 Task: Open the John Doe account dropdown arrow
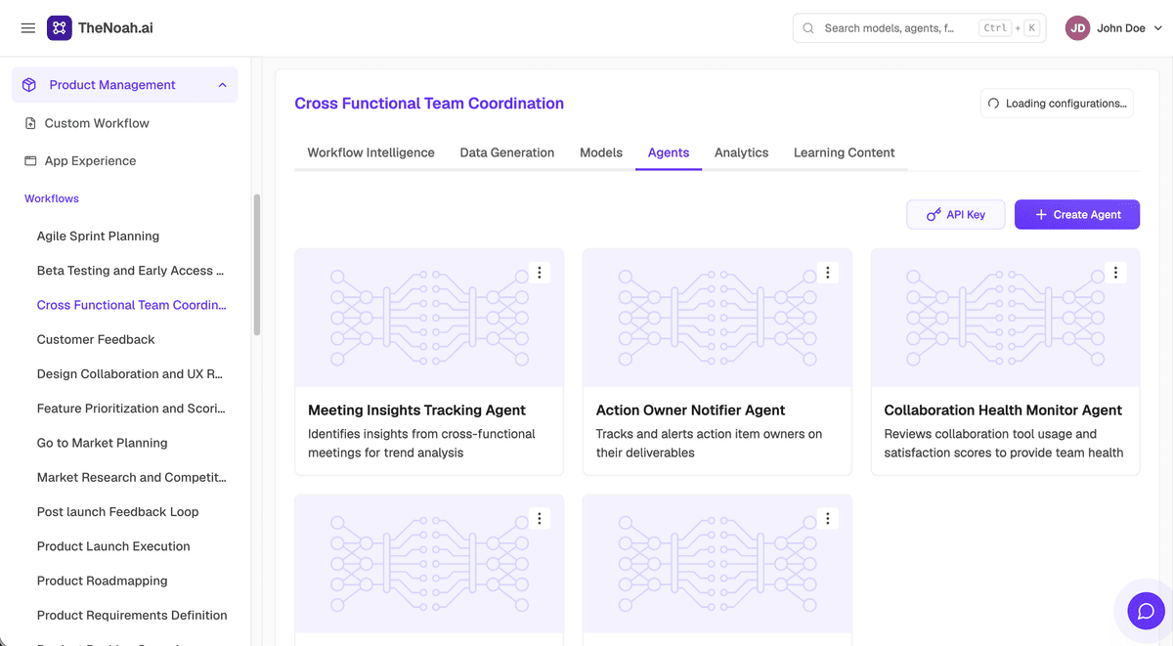[1158, 28]
